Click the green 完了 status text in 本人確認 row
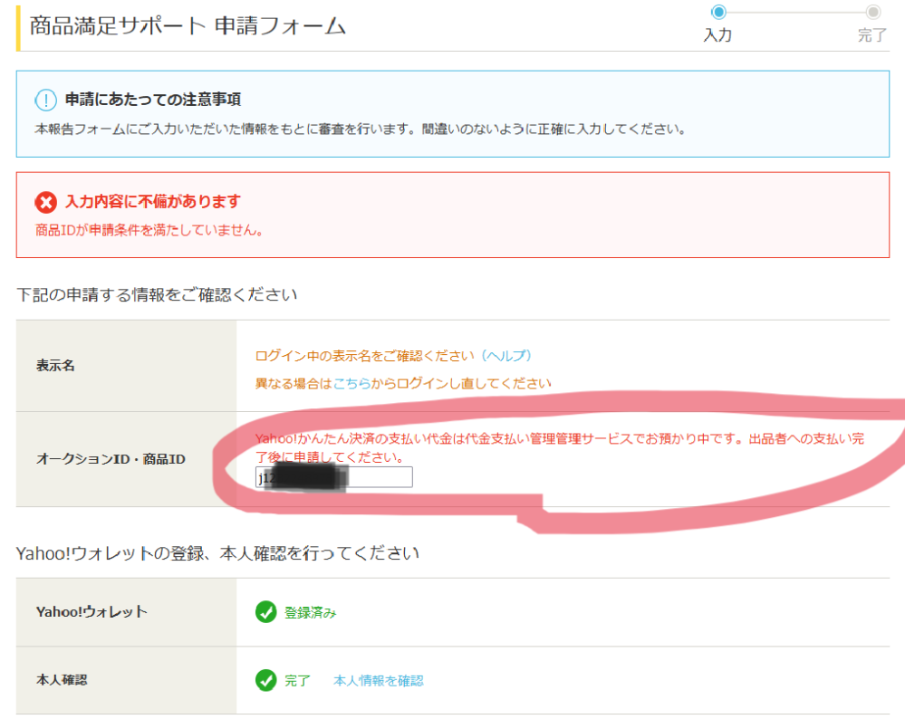This screenshot has width=905, height=719. click(x=297, y=680)
